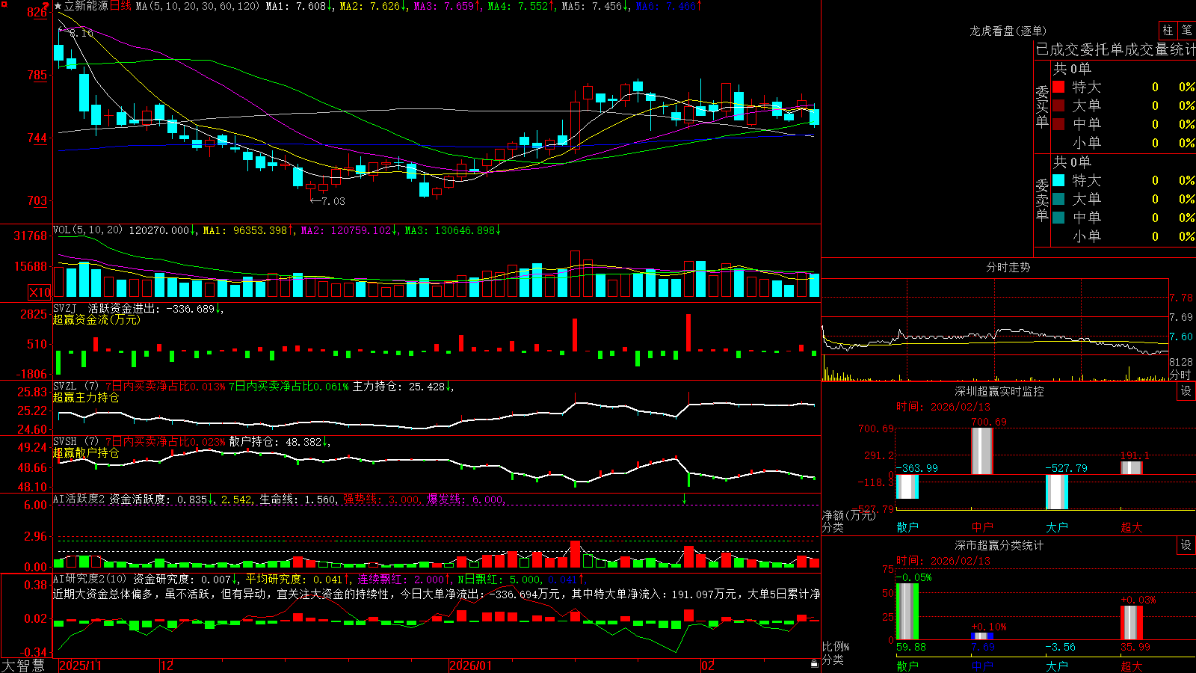Image resolution: width=1196 pixels, height=673 pixels.
Task: Open MA(5,10,20,30,60,120) indicator parameters
Action: (x=198, y=6)
